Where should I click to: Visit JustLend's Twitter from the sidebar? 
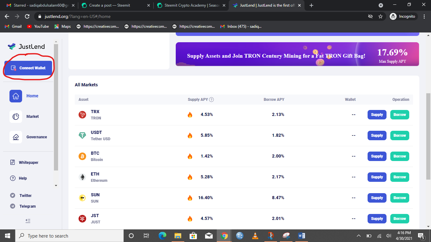coord(21,196)
